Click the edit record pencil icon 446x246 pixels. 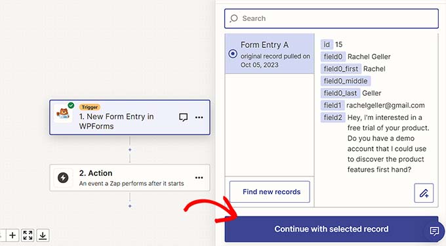coord(424,193)
